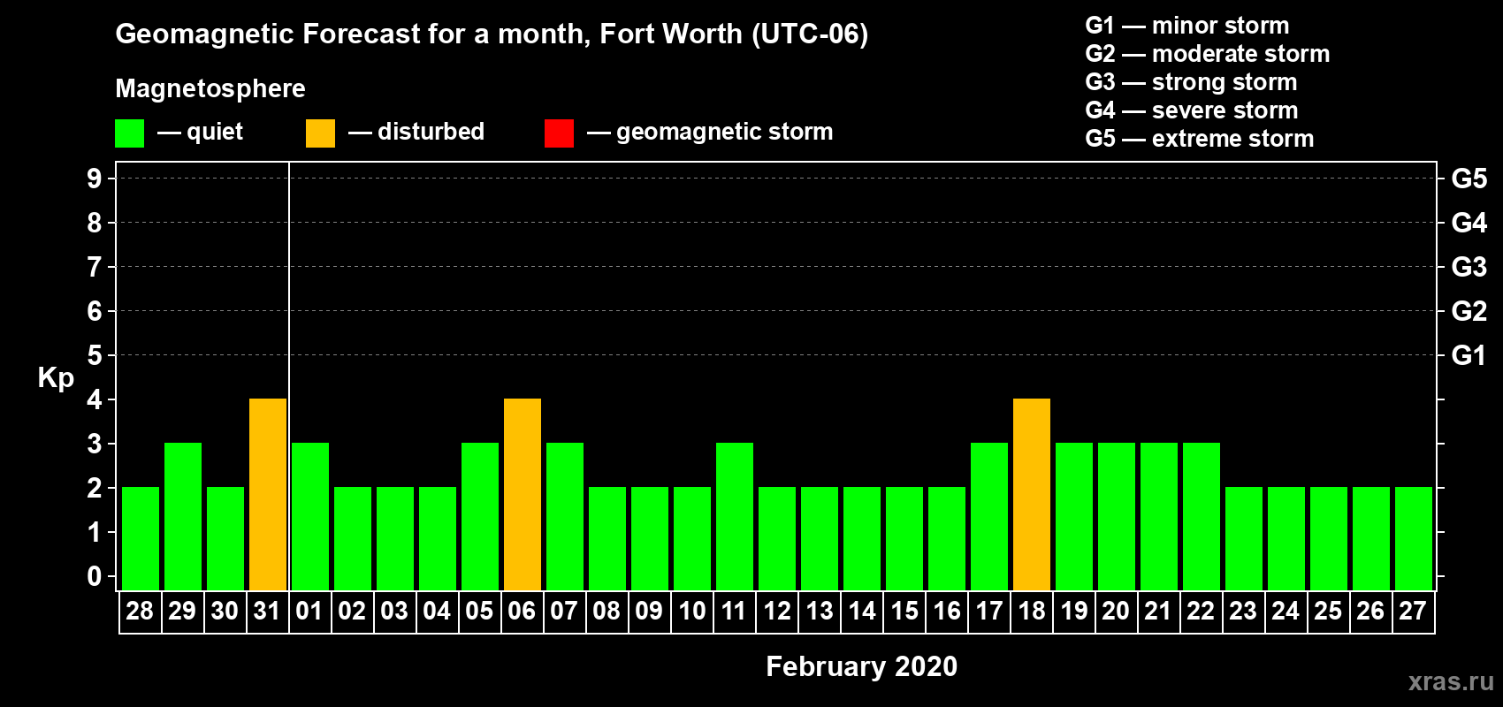Click the G1 label on right axis

1469,355
